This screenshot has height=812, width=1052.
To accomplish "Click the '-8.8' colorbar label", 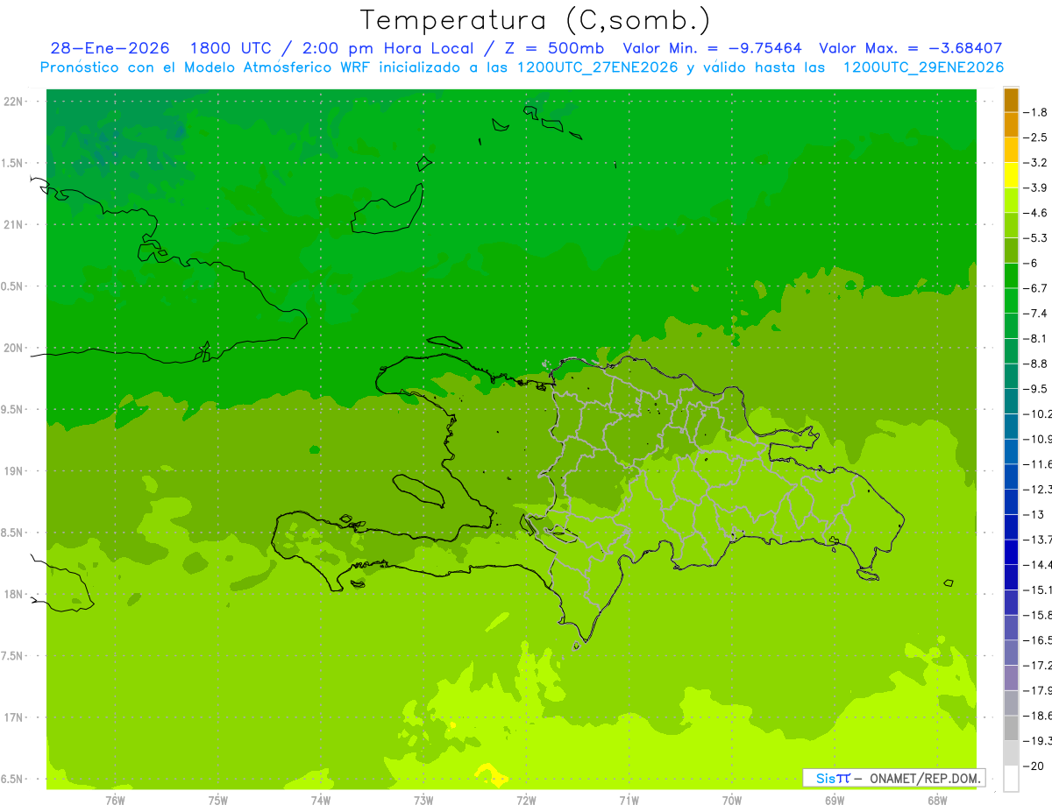I will 1036,364.
